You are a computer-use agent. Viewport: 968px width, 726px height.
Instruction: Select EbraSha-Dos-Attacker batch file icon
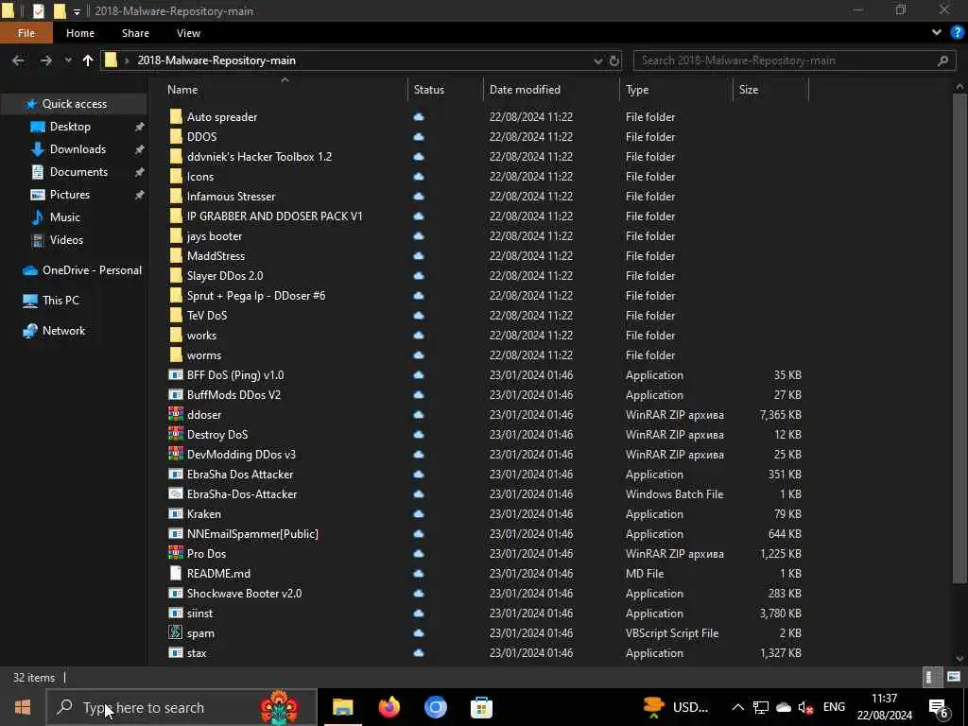pyautogui.click(x=176, y=493)
